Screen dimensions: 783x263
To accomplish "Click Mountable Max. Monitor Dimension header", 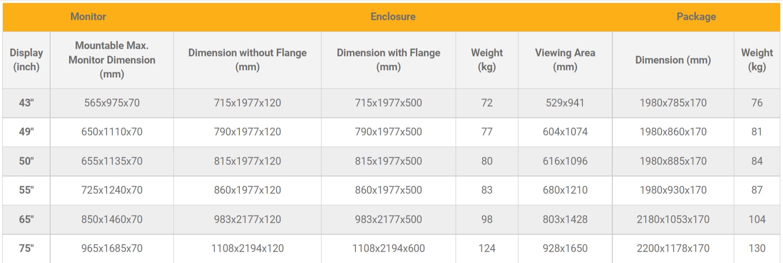I will [112, 60].
